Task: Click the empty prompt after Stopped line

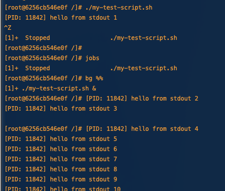Action: click(x=43, y=48)
